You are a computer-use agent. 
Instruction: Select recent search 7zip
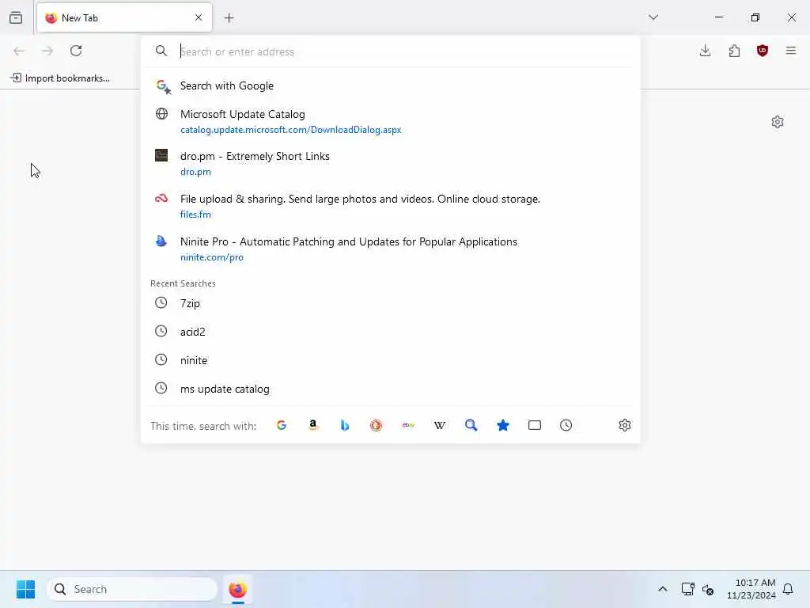coord(391,303)
